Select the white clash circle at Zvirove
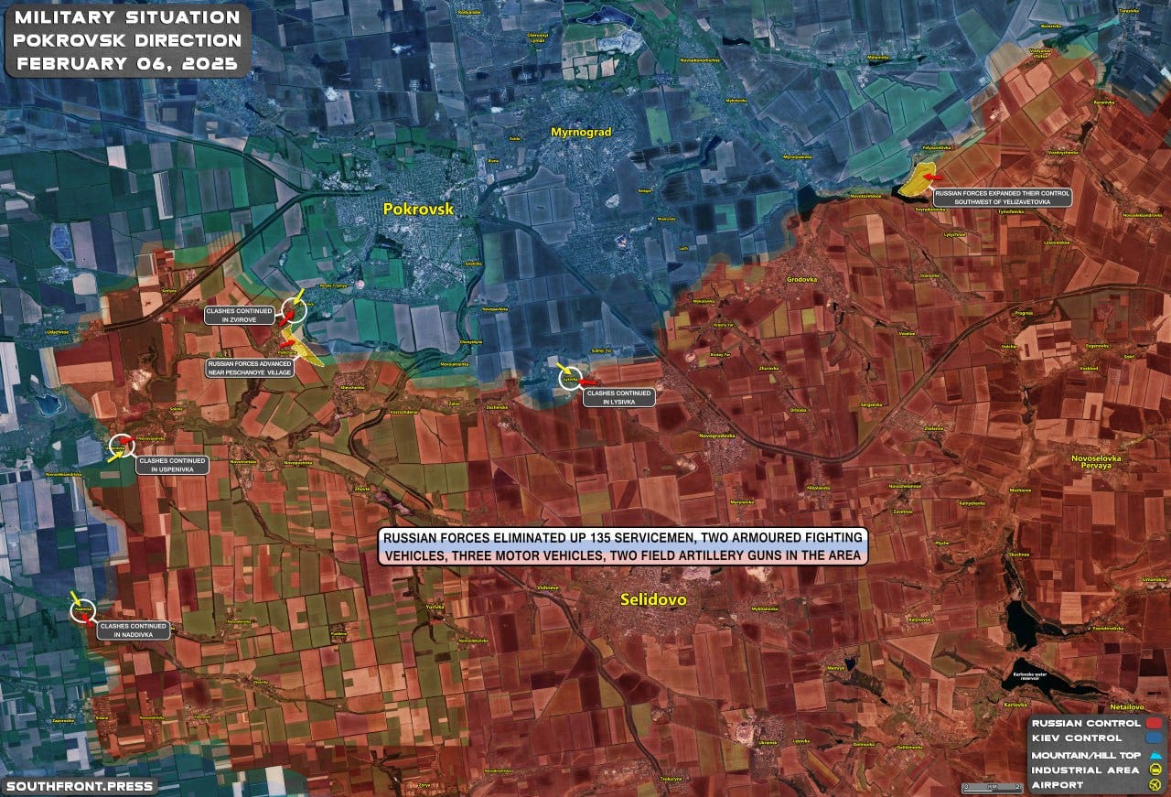Screen dimensions: 1171x797 293,310
